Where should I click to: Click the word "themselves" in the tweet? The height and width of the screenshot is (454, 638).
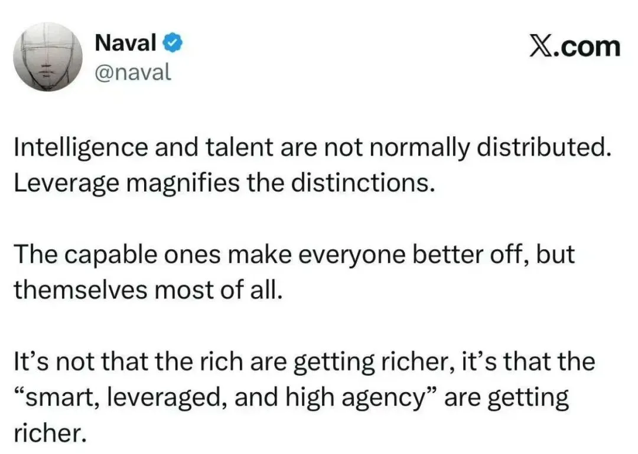(80, 290)
